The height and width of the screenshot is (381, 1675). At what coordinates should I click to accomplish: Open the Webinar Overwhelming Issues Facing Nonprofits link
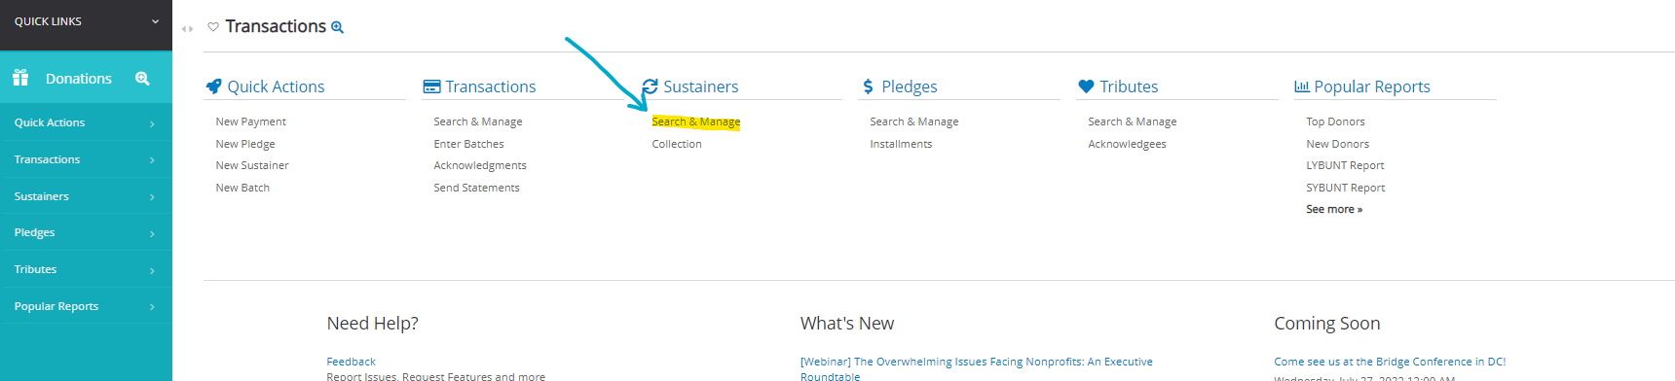(976, 368)
